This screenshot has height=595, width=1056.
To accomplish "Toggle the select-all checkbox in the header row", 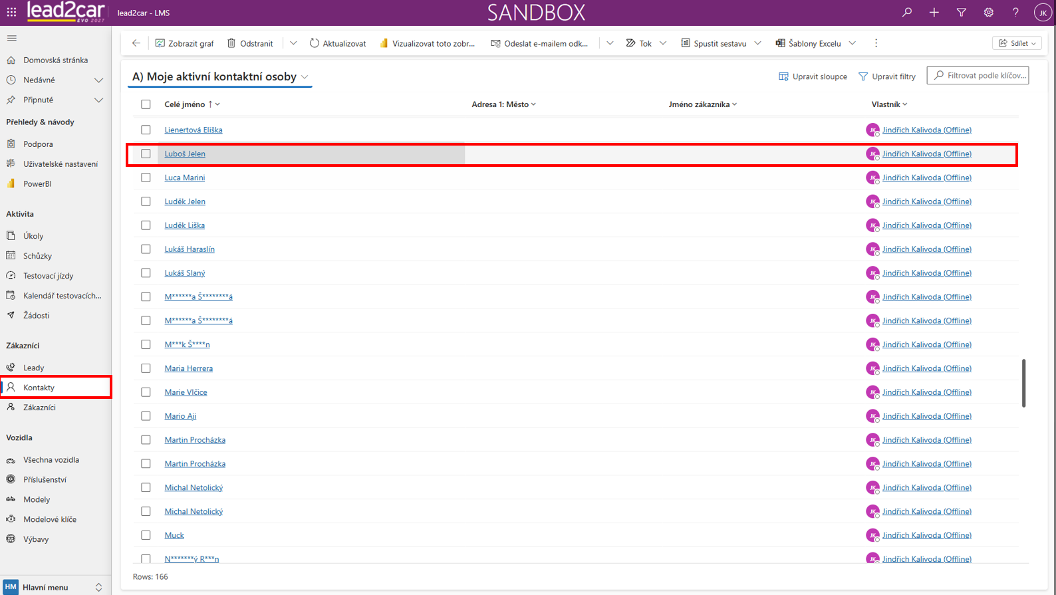I will 146,104.
